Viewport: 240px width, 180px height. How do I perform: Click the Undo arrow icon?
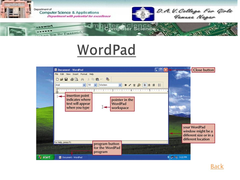(102, 79)
